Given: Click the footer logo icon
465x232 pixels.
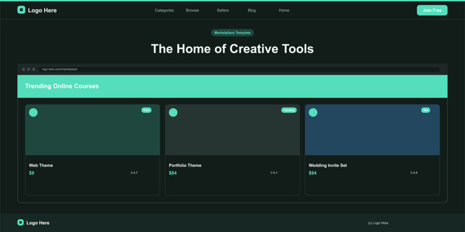Looking at the screenshot, I should coord(21,222).
